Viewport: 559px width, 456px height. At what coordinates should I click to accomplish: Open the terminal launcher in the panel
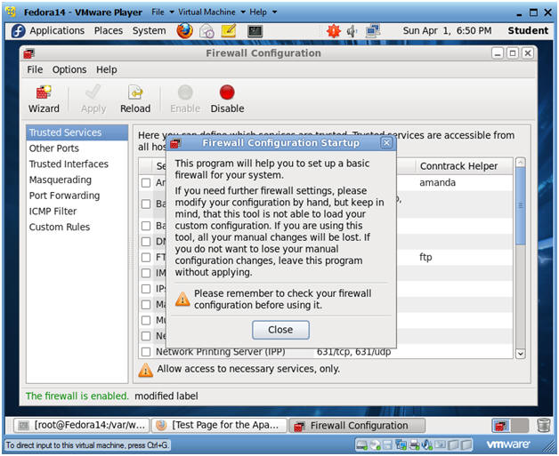pos(255,31)
